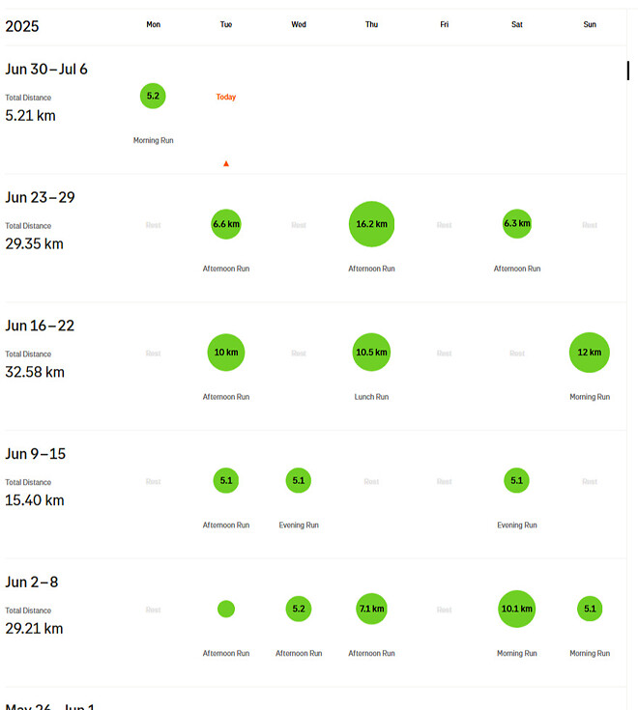Click the 16.2 km activity bubble
Image resolution: width=638 pixels, height=710 pixels.
371,224
